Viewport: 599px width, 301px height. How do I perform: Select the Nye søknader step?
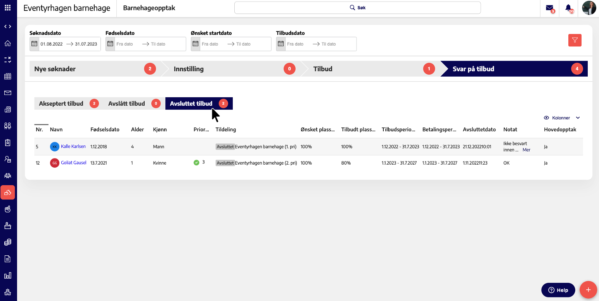pyautogui.click(x=55, y=69)
